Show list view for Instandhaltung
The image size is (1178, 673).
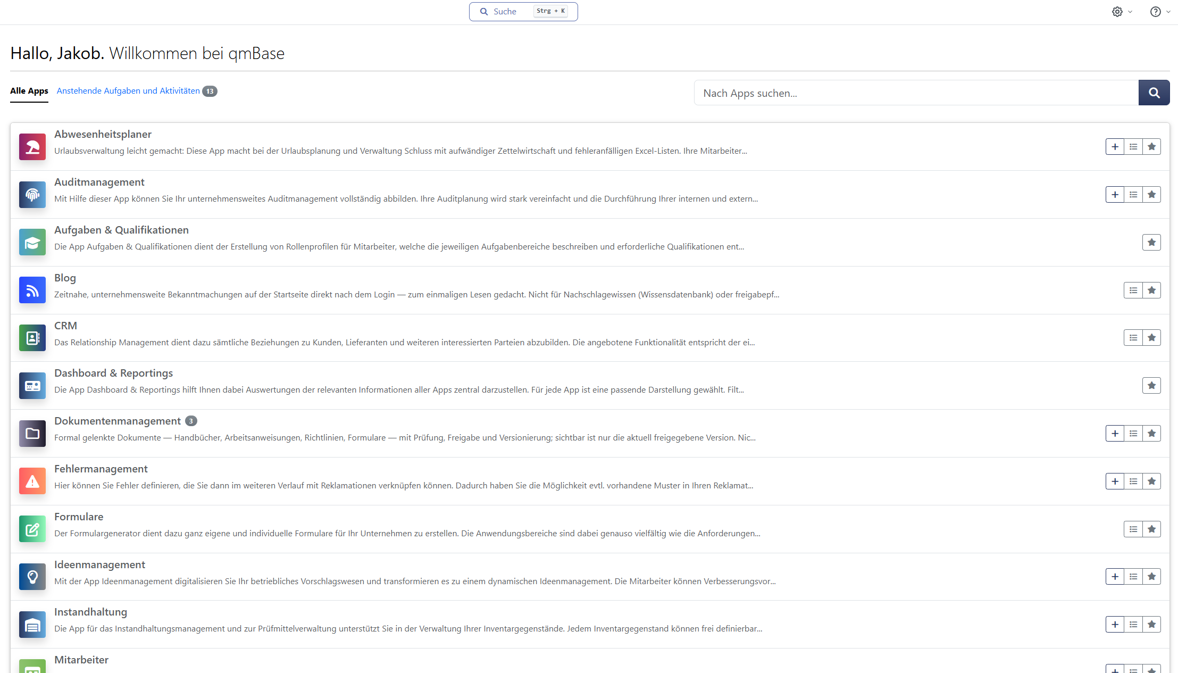coord(1133,625)
